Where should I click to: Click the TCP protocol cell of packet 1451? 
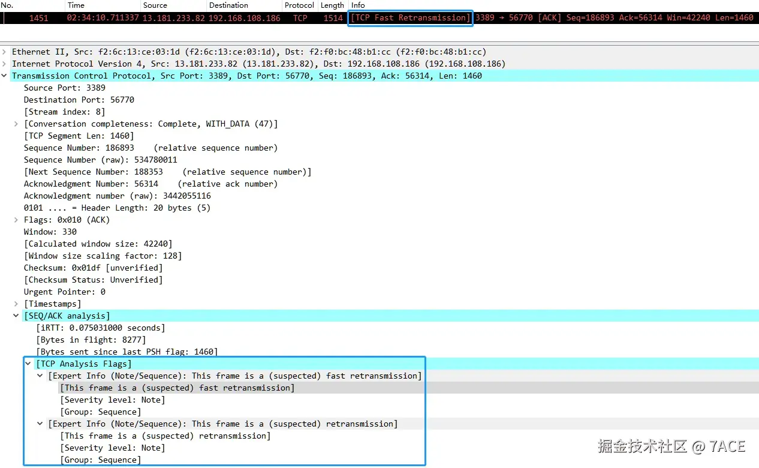tap(300, 18)
